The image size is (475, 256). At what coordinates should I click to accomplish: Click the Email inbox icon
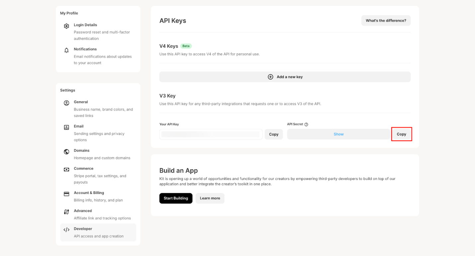(x=66, y=127)
